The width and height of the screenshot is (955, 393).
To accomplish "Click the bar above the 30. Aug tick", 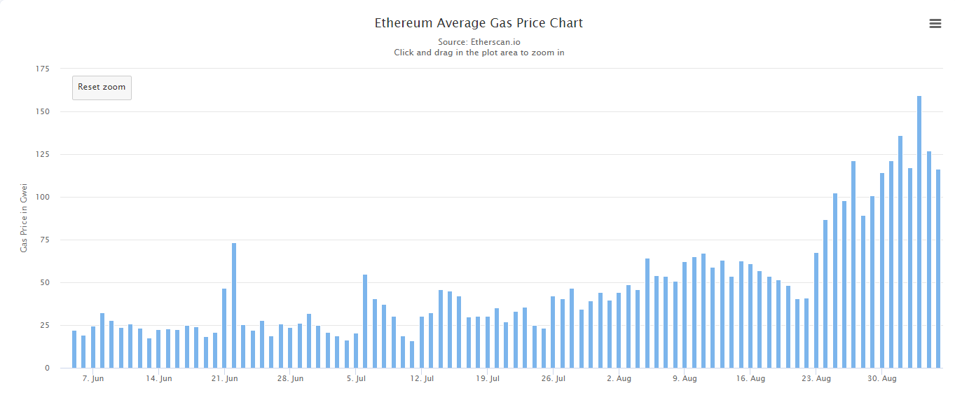I will tap(882, 270).
